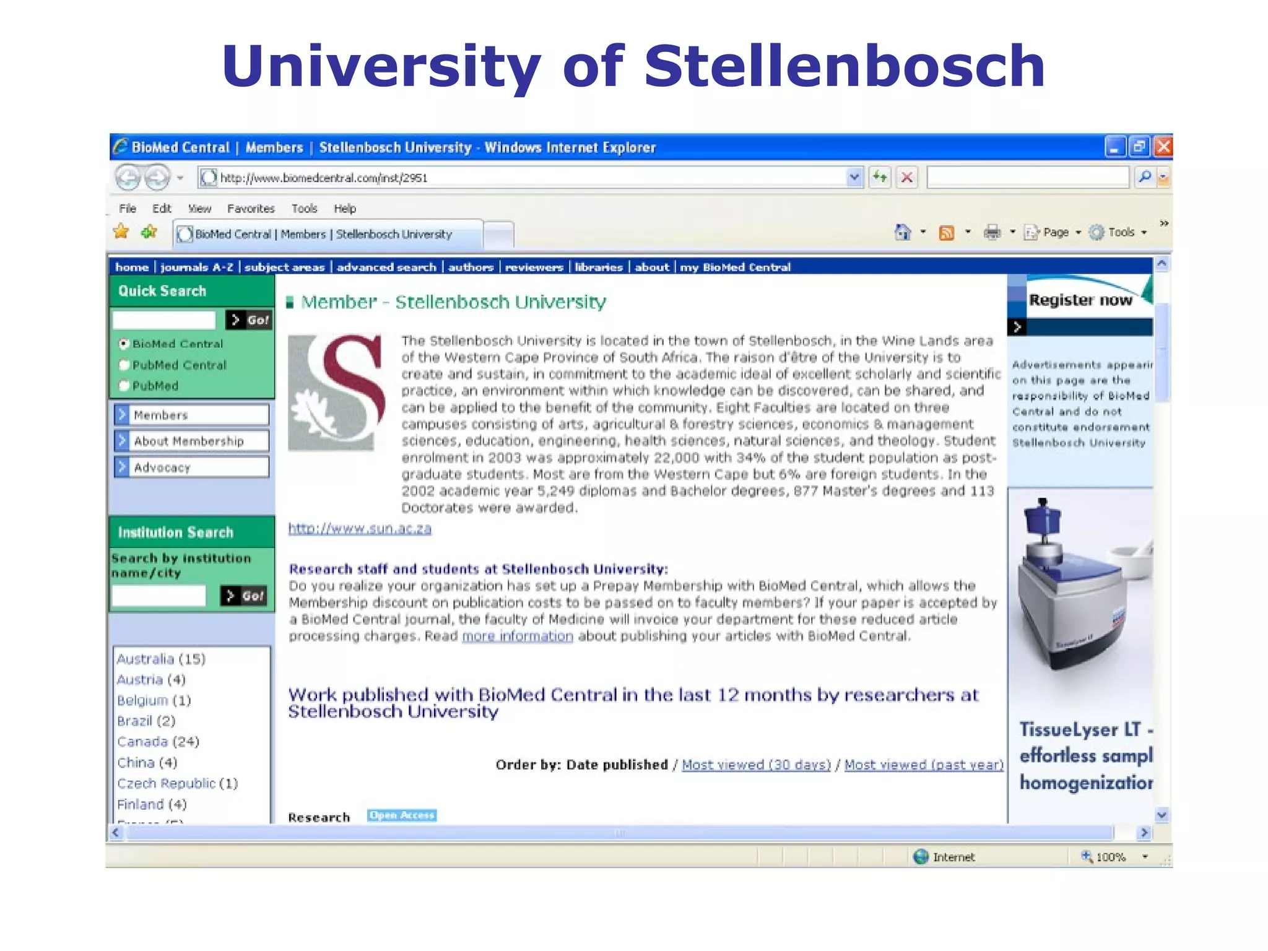Click the browser Back arrow button
This screenshot has height=951, width=1268.
[x=128, y=178]
